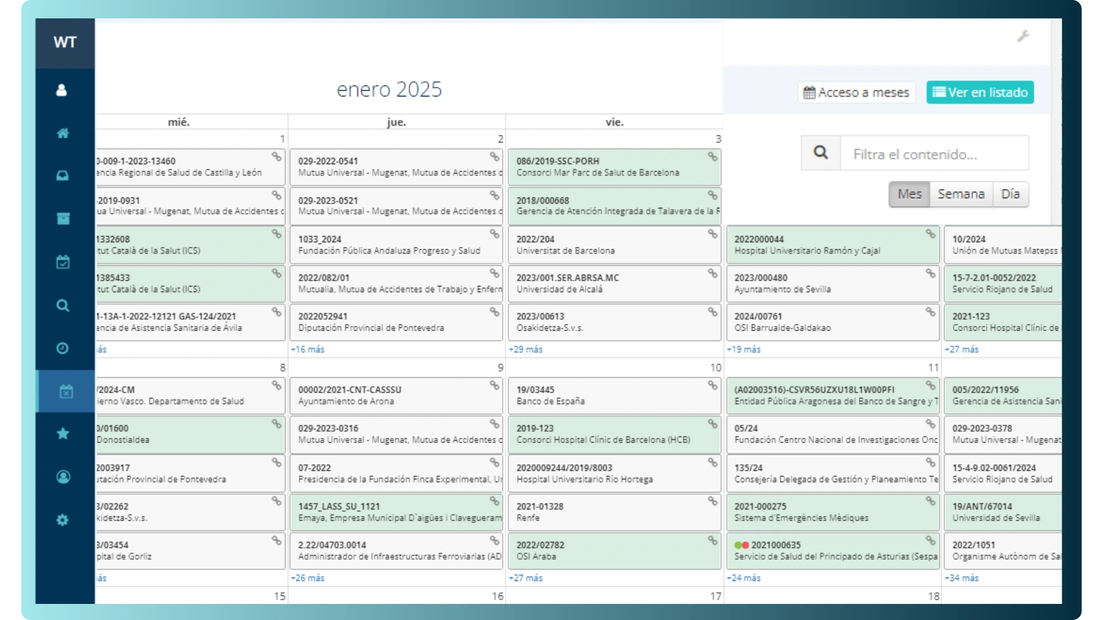The height and width of the screenshot is (620, 1103).
Task: Open day number 10 in calendar
Action: (x=715, y=367)
